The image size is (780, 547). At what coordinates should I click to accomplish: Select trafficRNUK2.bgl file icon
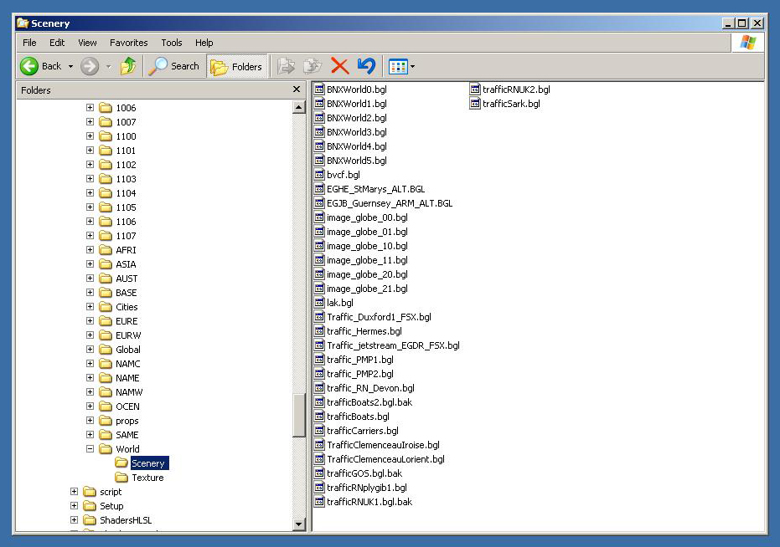(x=475, y=89)
